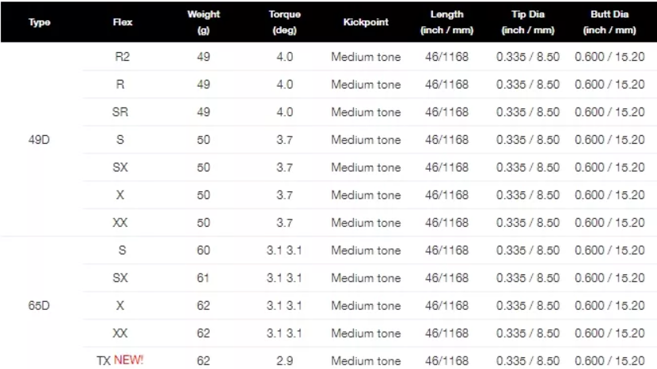This screenshot has height=369, width=657.
Task: Select the SR flex cell
Action: [x=121, y=112]
